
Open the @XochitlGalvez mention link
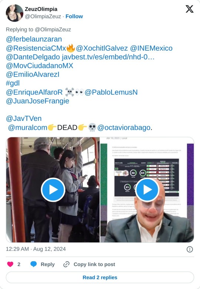[102, 48]
